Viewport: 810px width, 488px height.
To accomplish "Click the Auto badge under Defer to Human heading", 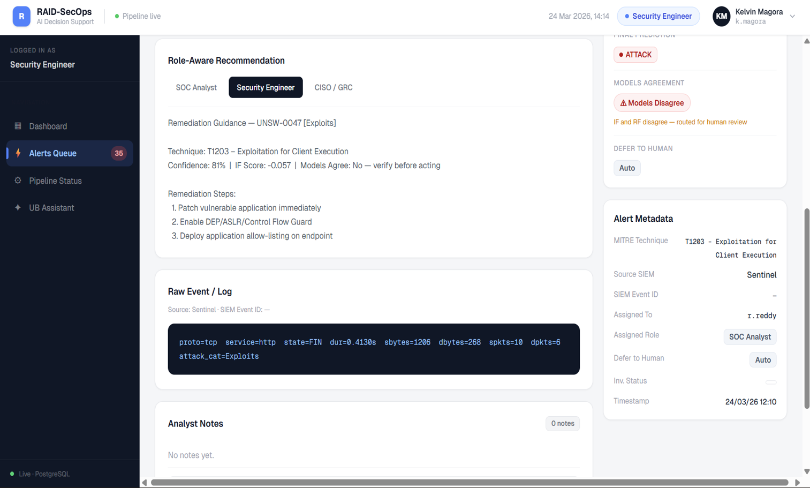I will [x=627, y=168].
